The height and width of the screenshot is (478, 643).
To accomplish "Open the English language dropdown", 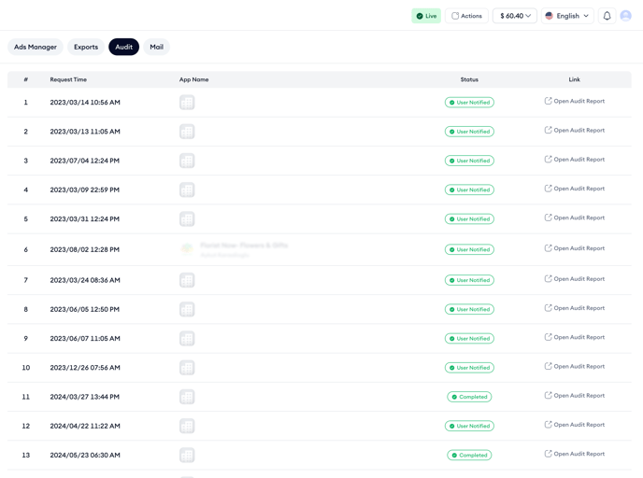I will [x=567, y=16].
